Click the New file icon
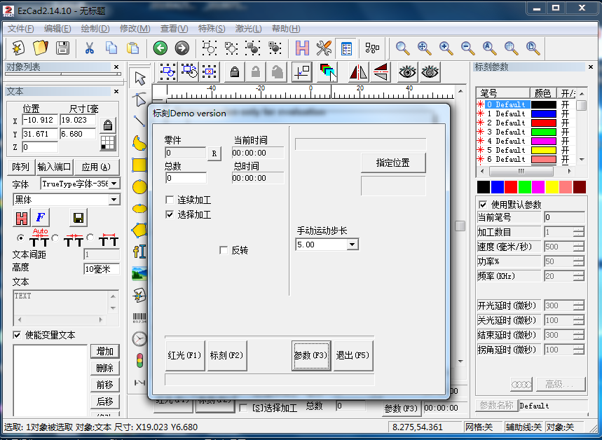The height and width of the screenshot is (440, 602). pyautogui.click(x=18, y=48)
